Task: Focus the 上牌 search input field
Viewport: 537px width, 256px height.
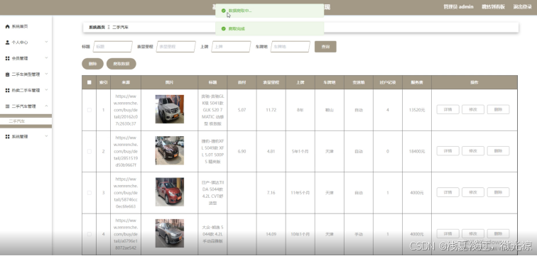Action: coord(231,47)
